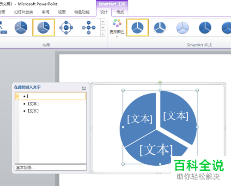
Task: Close the 在此处键入文字 text pane
Action: click(x=84, y=88)
